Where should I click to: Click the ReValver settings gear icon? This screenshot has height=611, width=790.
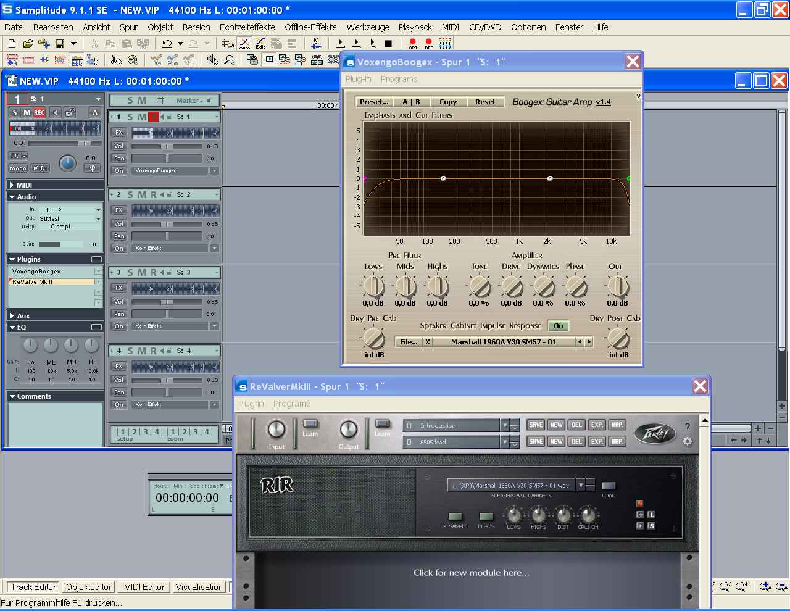[688, 441]
